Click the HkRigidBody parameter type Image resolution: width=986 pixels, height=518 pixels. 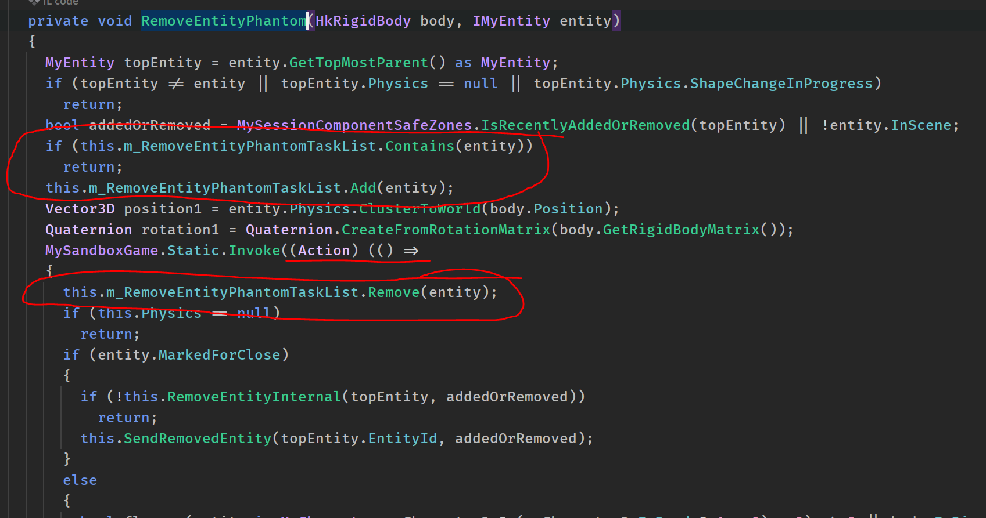tap(363, 21)
